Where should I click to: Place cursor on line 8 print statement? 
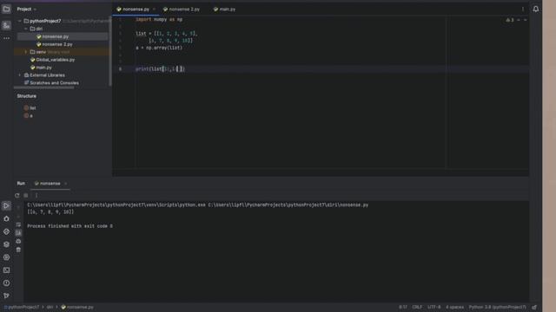click(x=160, y=69)
